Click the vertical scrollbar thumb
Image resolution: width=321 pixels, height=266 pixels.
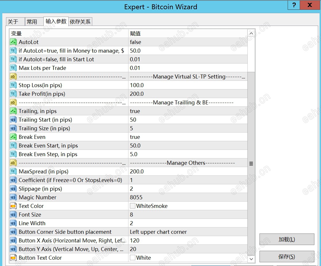click(x=251, y=164)
